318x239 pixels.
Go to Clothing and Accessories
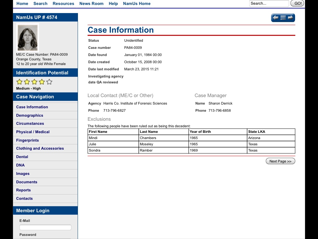click(x=40, y=148)
